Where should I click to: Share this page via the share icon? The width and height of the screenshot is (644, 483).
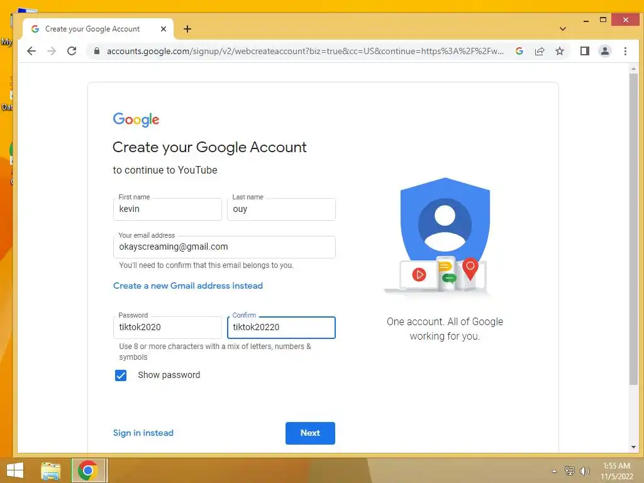point(539,51)
